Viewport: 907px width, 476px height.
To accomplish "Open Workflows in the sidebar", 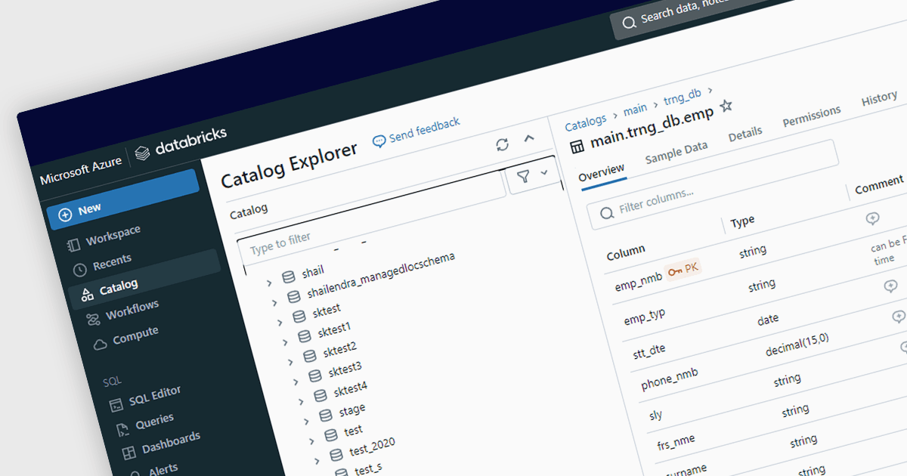I will (x=132, y=310).
